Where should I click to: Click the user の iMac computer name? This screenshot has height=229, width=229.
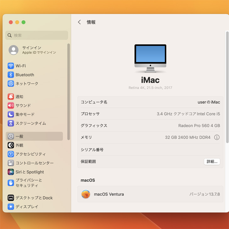coord(209,102)
